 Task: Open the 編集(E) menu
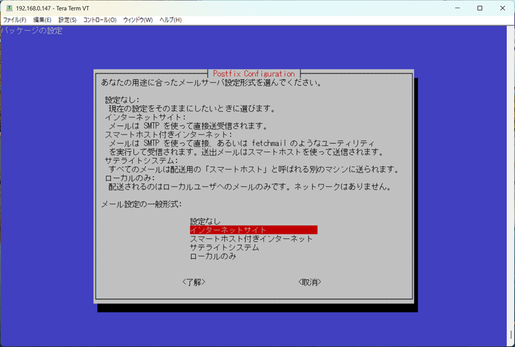coord(42,20)
